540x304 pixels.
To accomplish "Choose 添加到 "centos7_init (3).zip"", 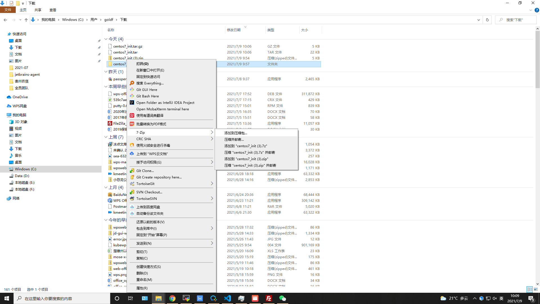I will (x=256, y=159).
